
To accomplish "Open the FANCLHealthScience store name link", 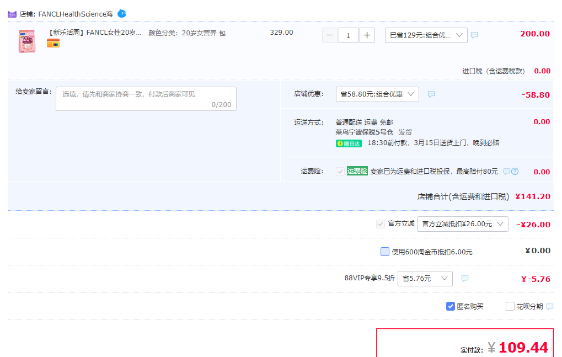I will [76, 14].
